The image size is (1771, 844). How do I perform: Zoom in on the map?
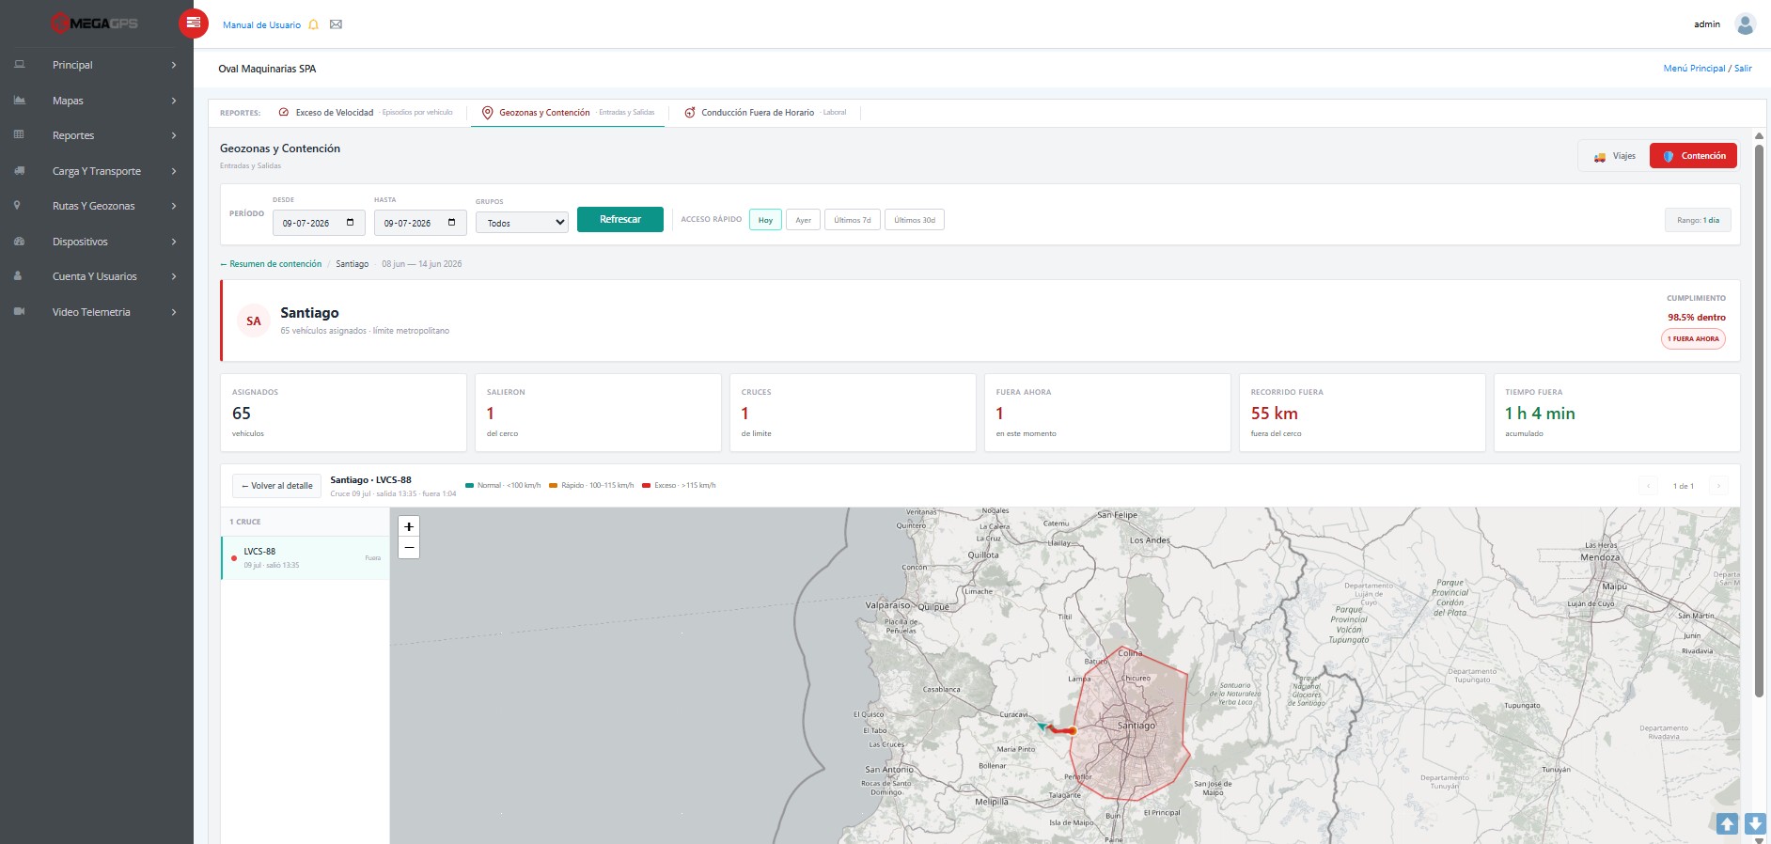click(409, 526)
